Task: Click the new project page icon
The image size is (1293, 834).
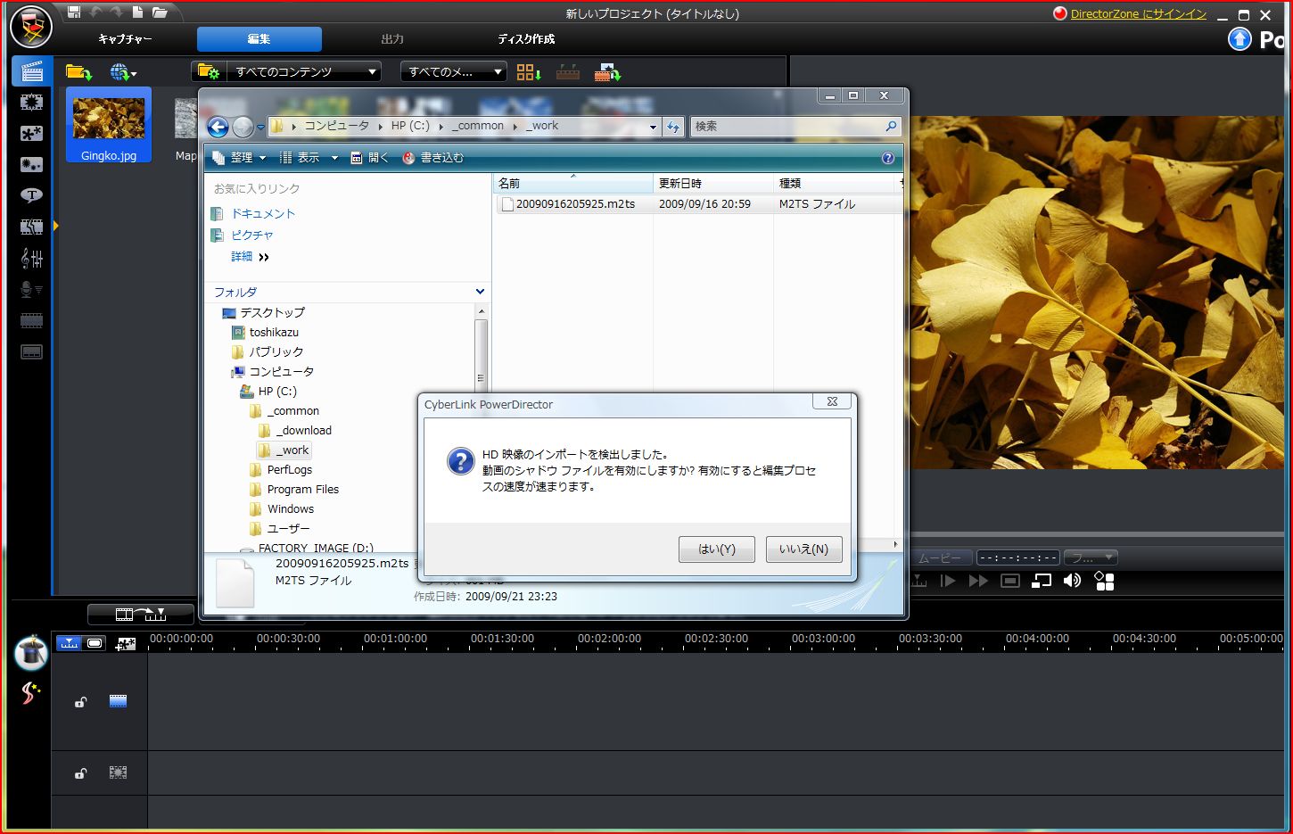Action: [137, 12]
